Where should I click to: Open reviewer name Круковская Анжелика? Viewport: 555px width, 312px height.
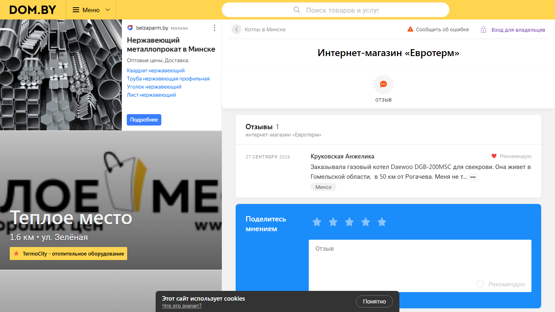(x=343, y=156)
